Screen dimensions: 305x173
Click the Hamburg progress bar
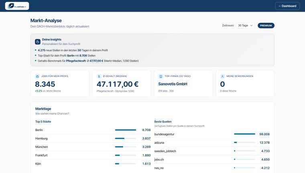tap(126, 139)
